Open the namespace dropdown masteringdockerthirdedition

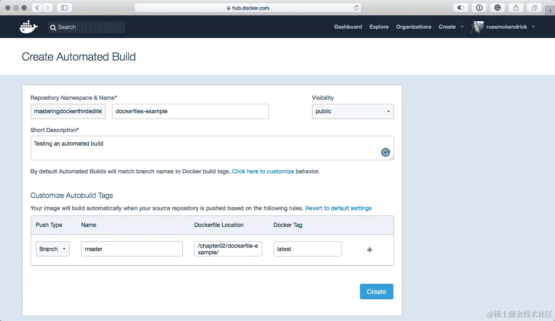pos(68,111)
